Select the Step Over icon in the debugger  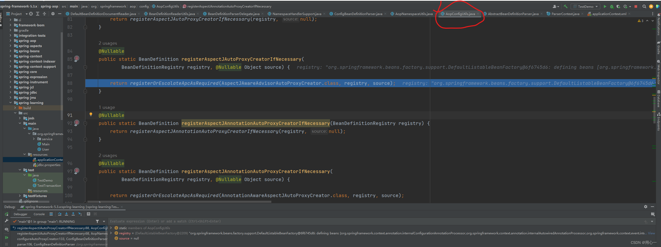[x=60, y=214]
